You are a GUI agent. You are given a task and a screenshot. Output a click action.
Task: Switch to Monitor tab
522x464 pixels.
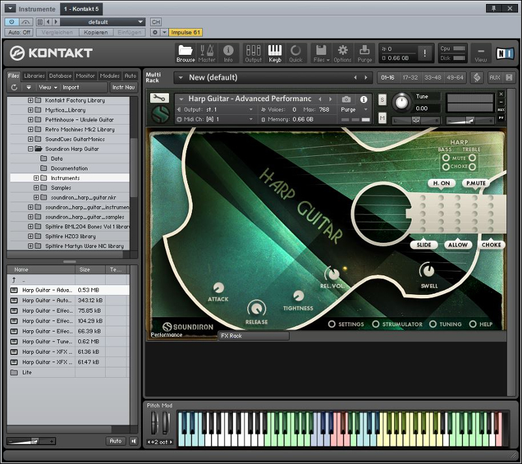[85, 76]
